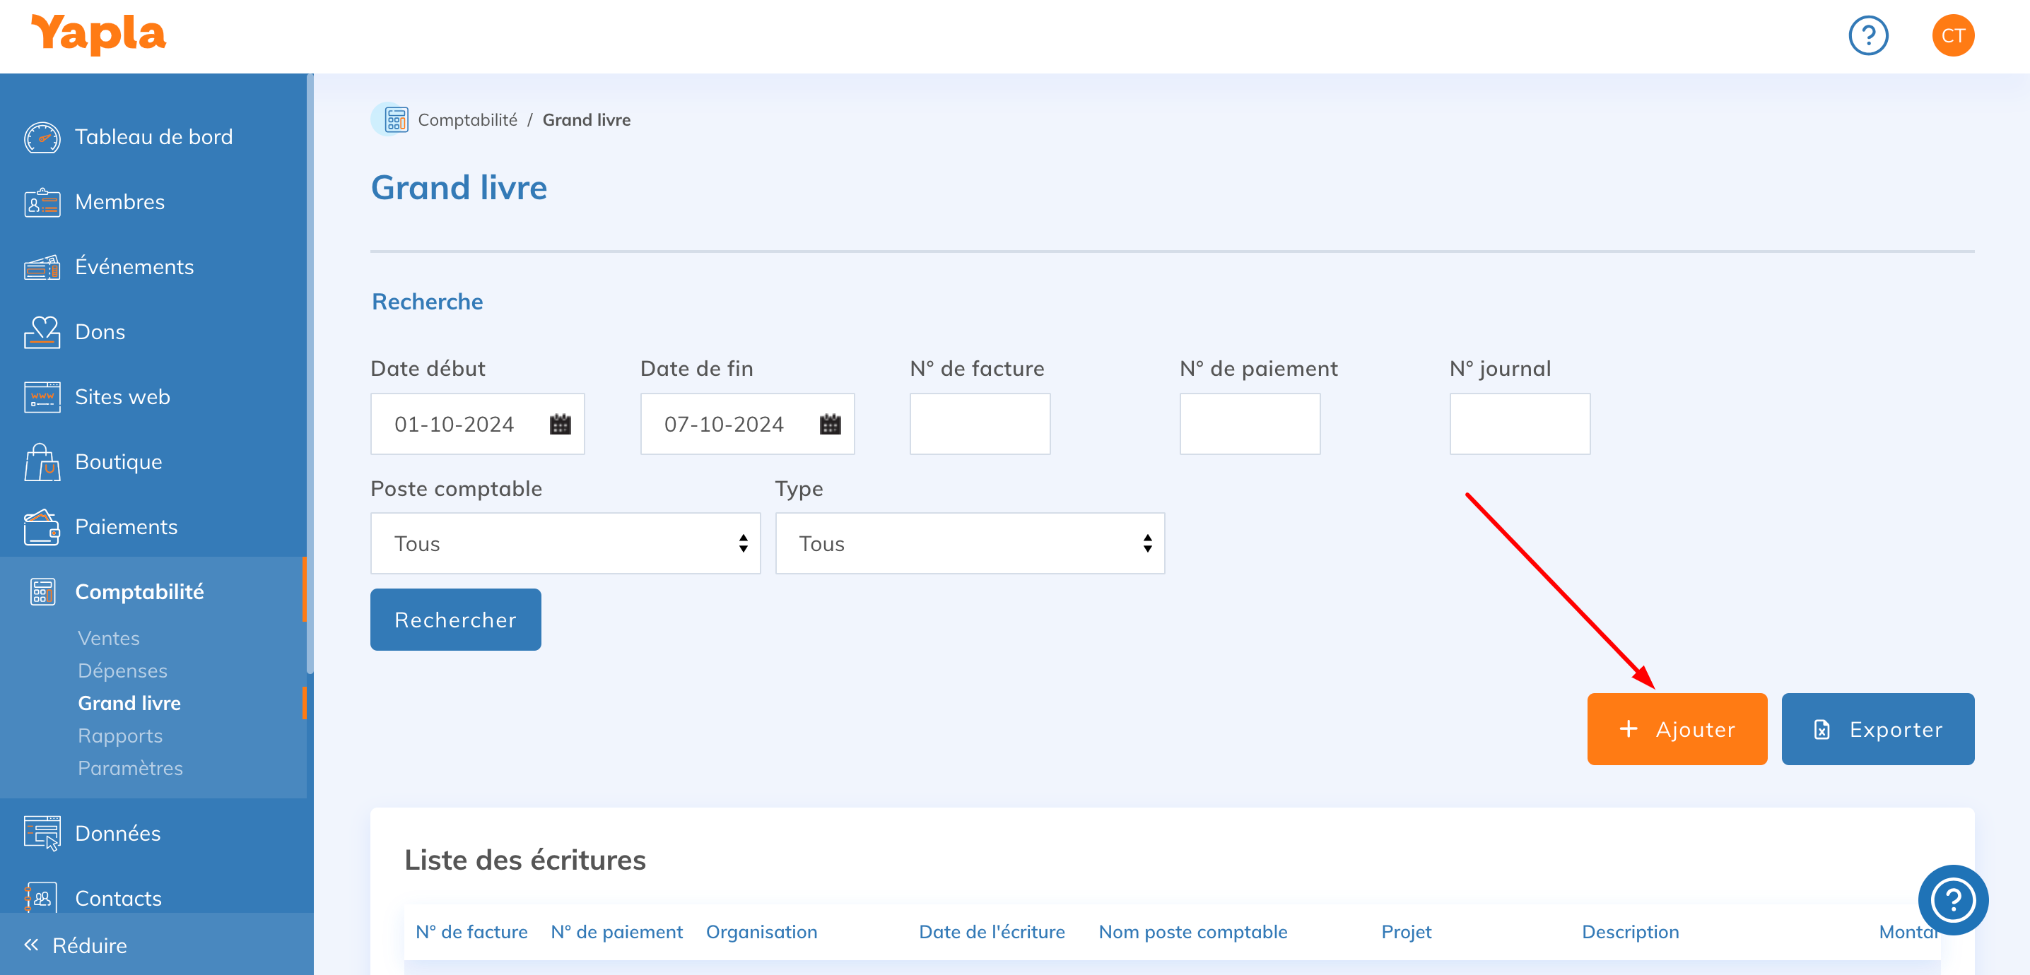Screen dimensions: 2030x975
Task: Expand the Type dropdown
Action: tap(969, 543)
